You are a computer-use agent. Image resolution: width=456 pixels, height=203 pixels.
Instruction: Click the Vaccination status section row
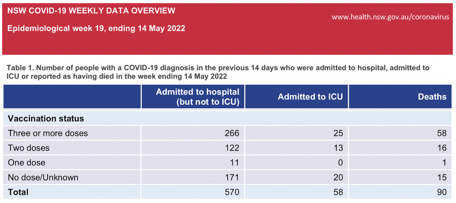(46, 118)
